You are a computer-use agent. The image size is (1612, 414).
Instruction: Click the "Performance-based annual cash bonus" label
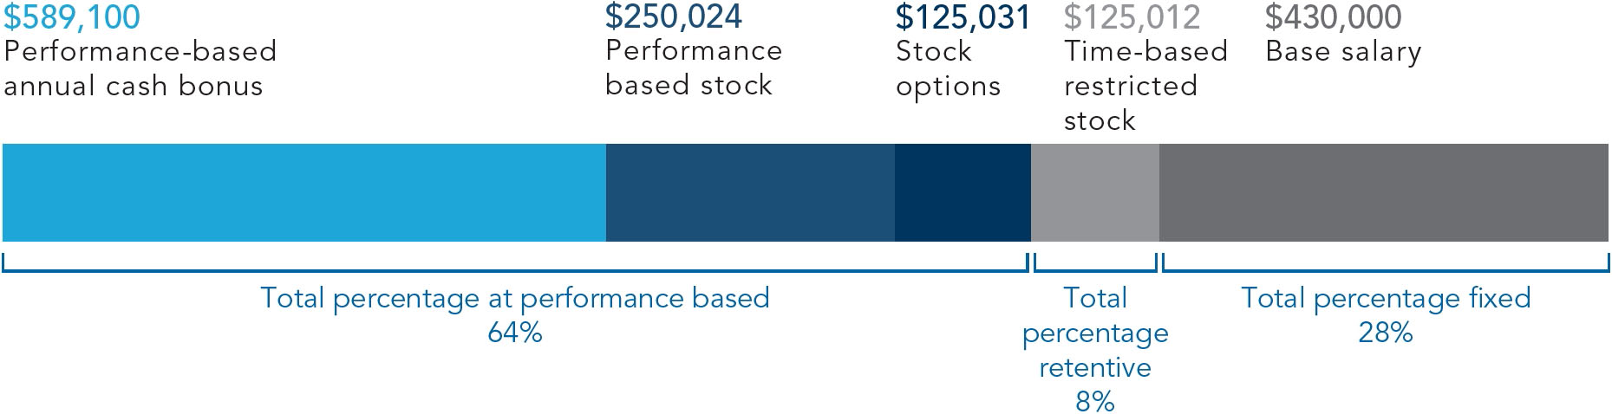pyautogui.click(x=140, y=68)
